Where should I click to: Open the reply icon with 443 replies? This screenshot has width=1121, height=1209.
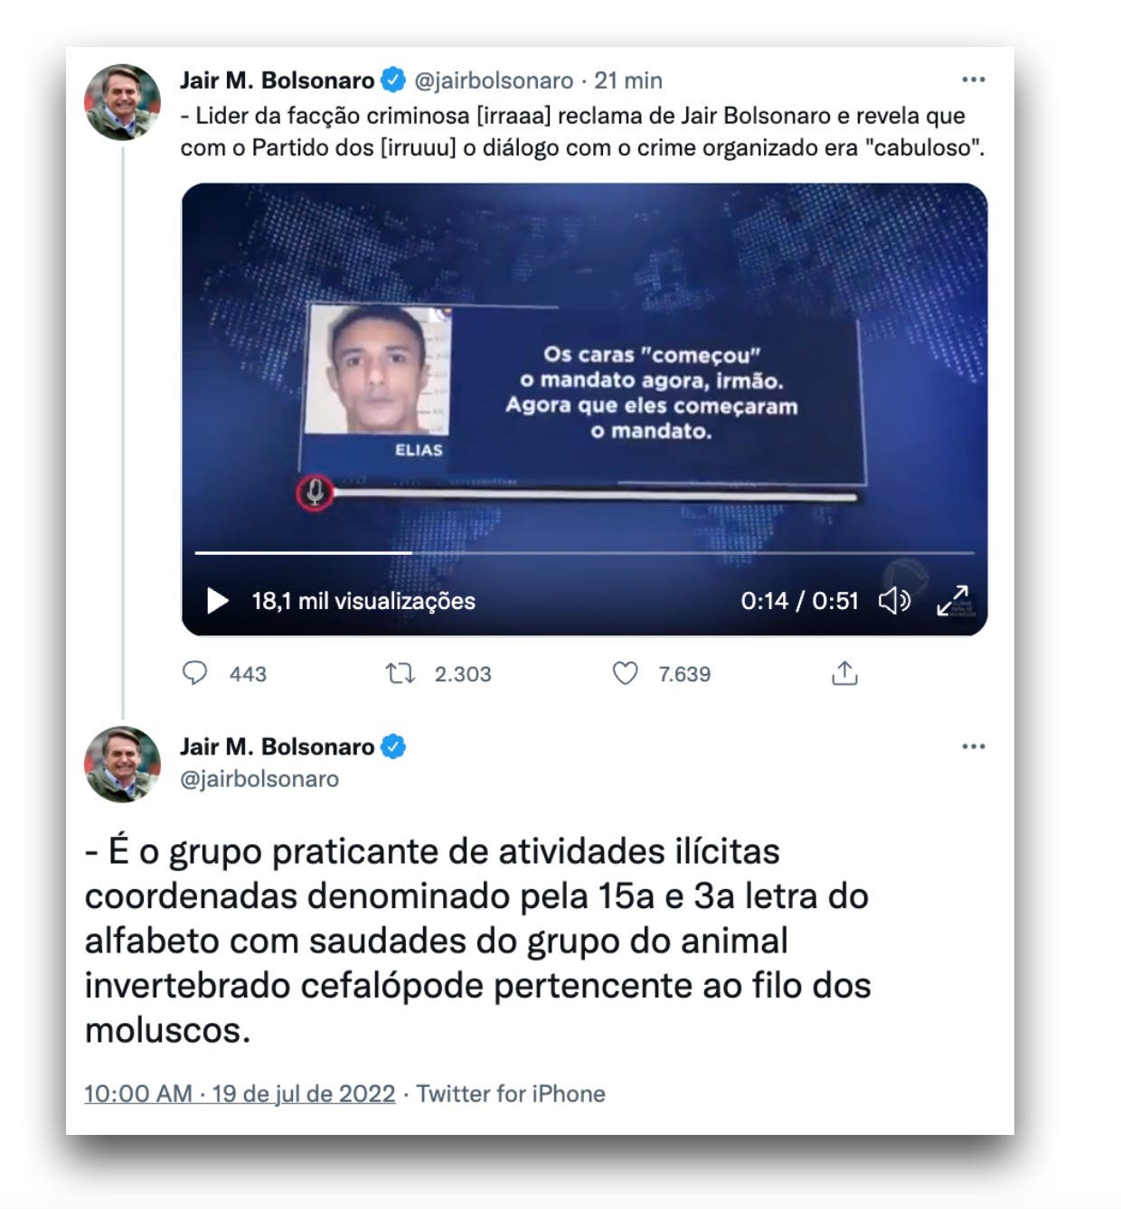tap(195, 673)
